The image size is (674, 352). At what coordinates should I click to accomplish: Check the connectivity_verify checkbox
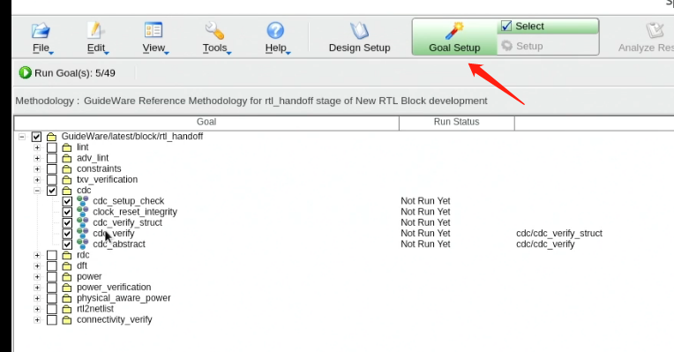click(x=51, y=319)
